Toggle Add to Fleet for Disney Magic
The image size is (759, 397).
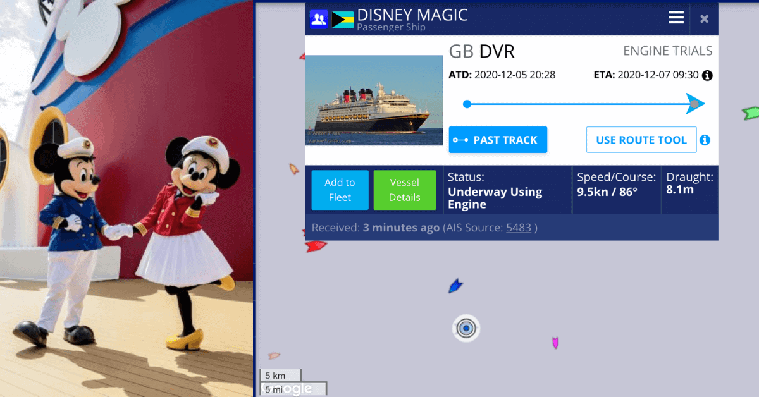pyautogui.click(x=340, y=190)
